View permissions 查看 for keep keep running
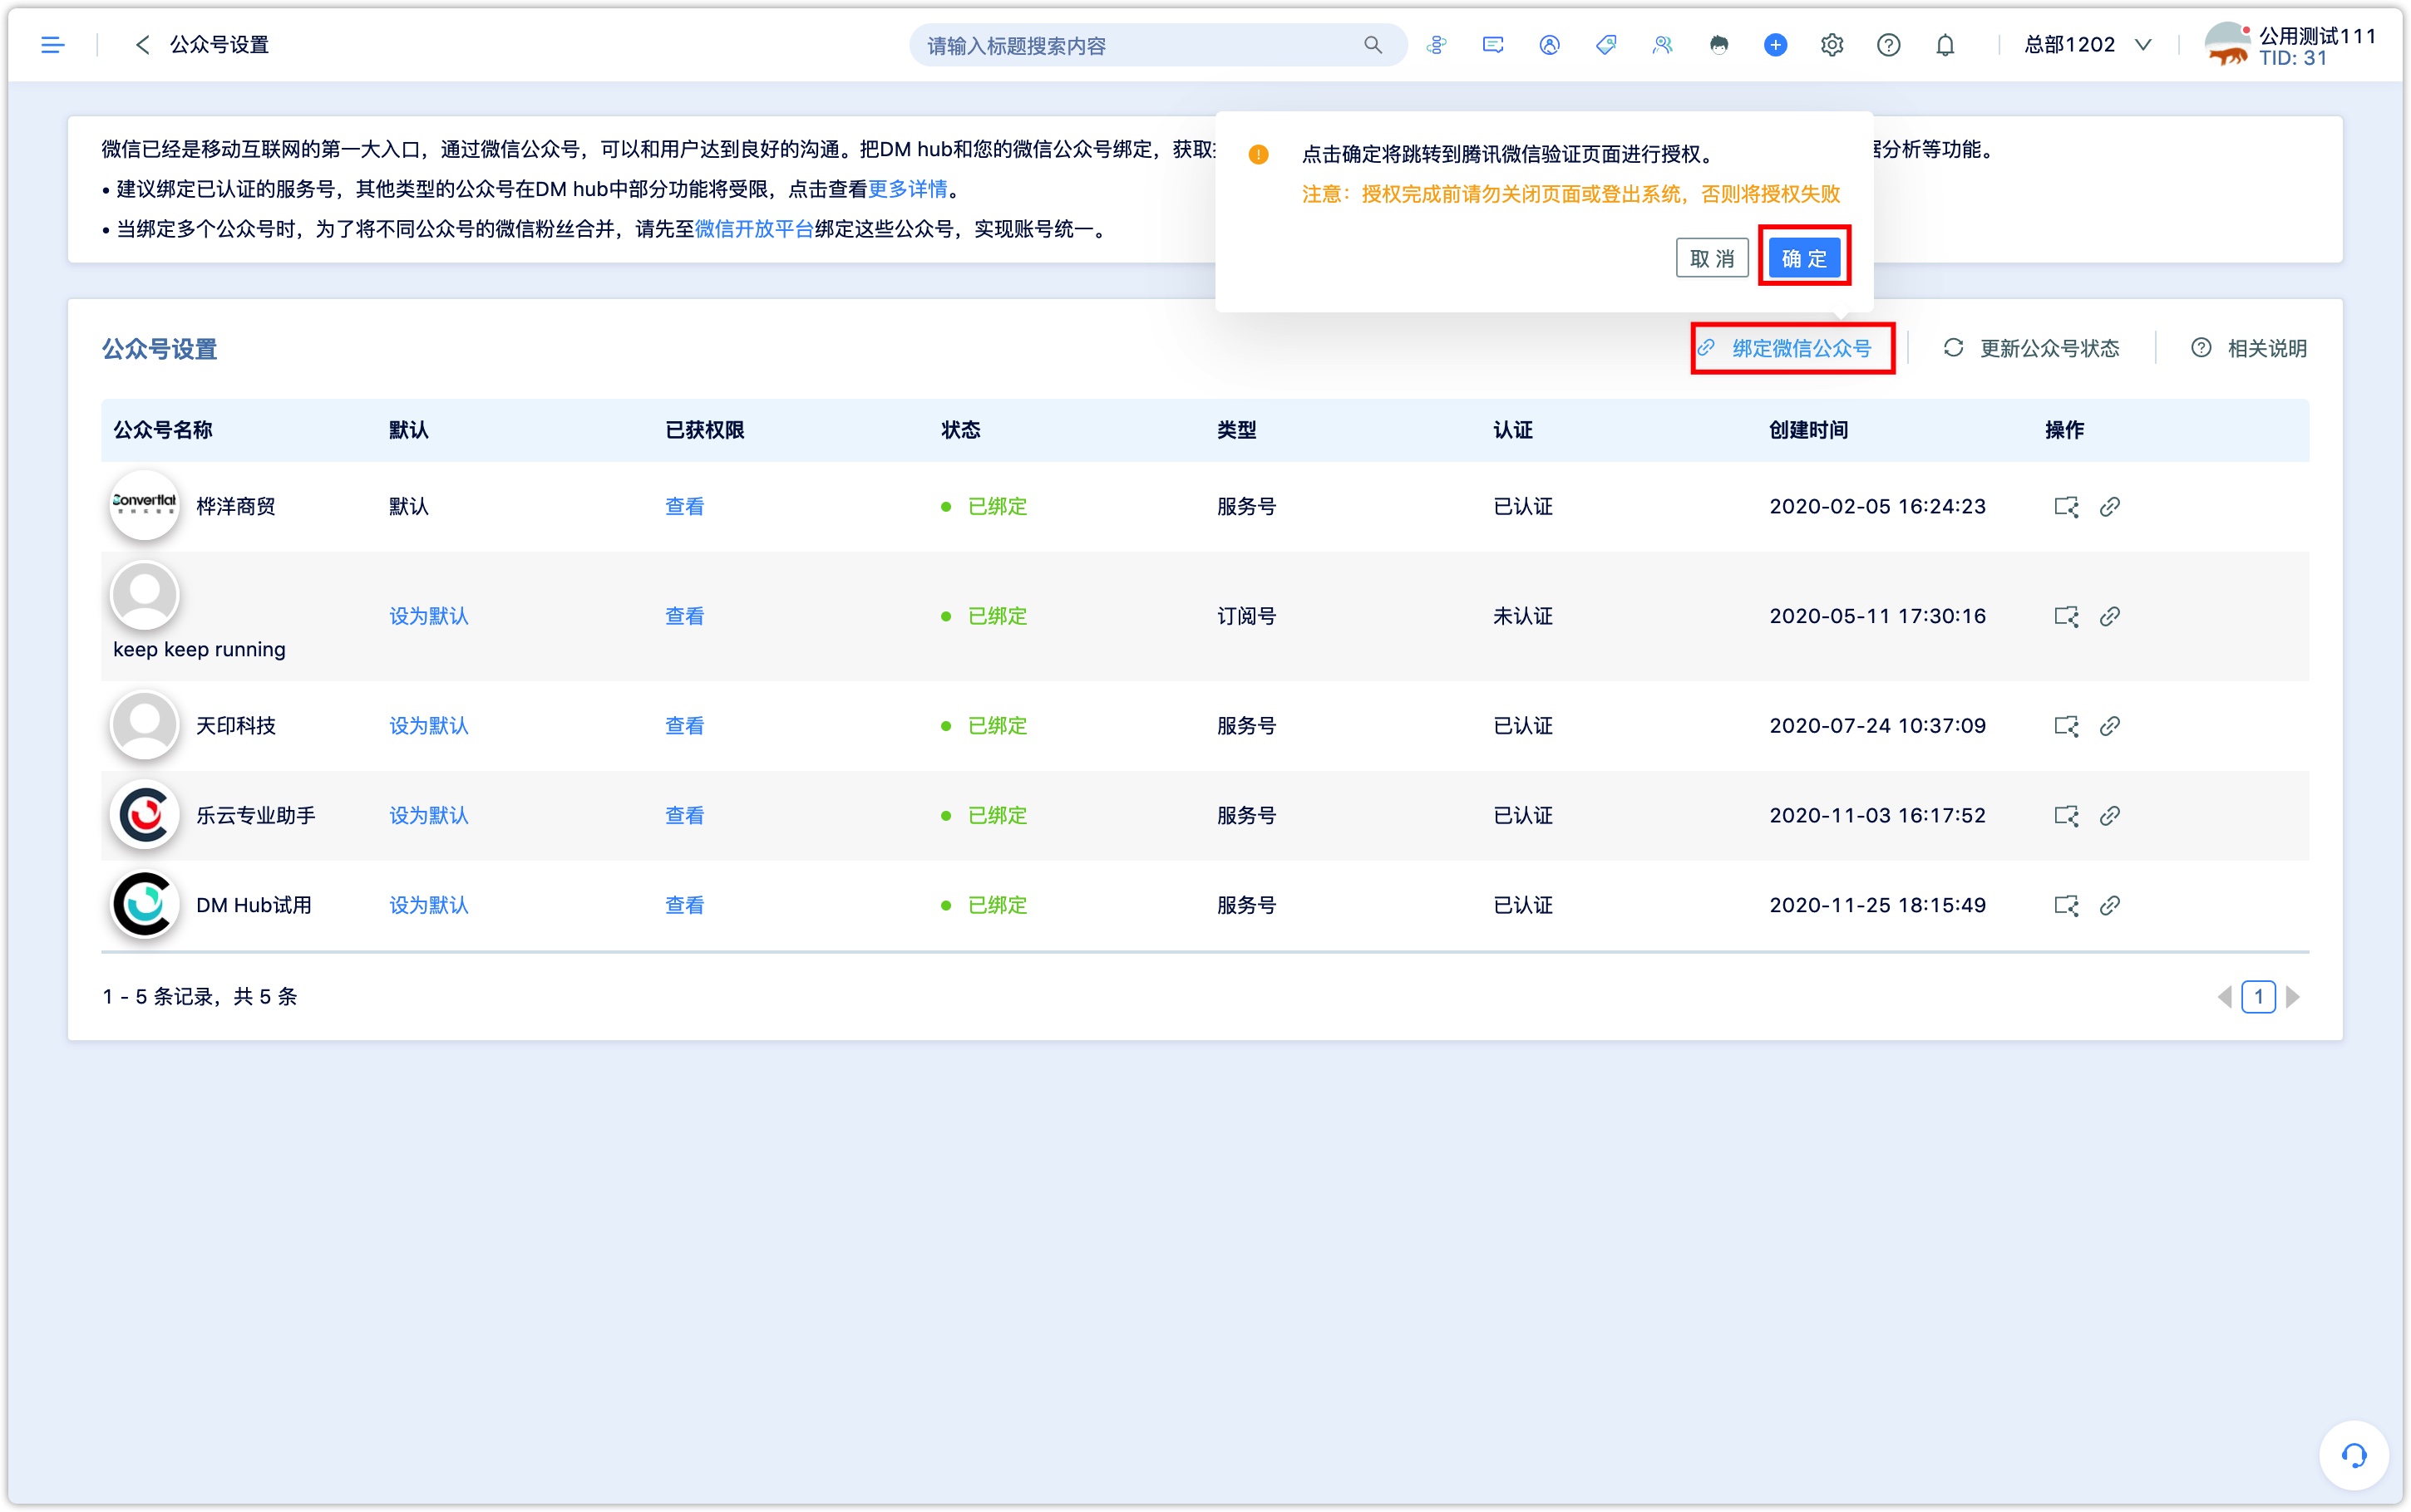 [684, 616]
